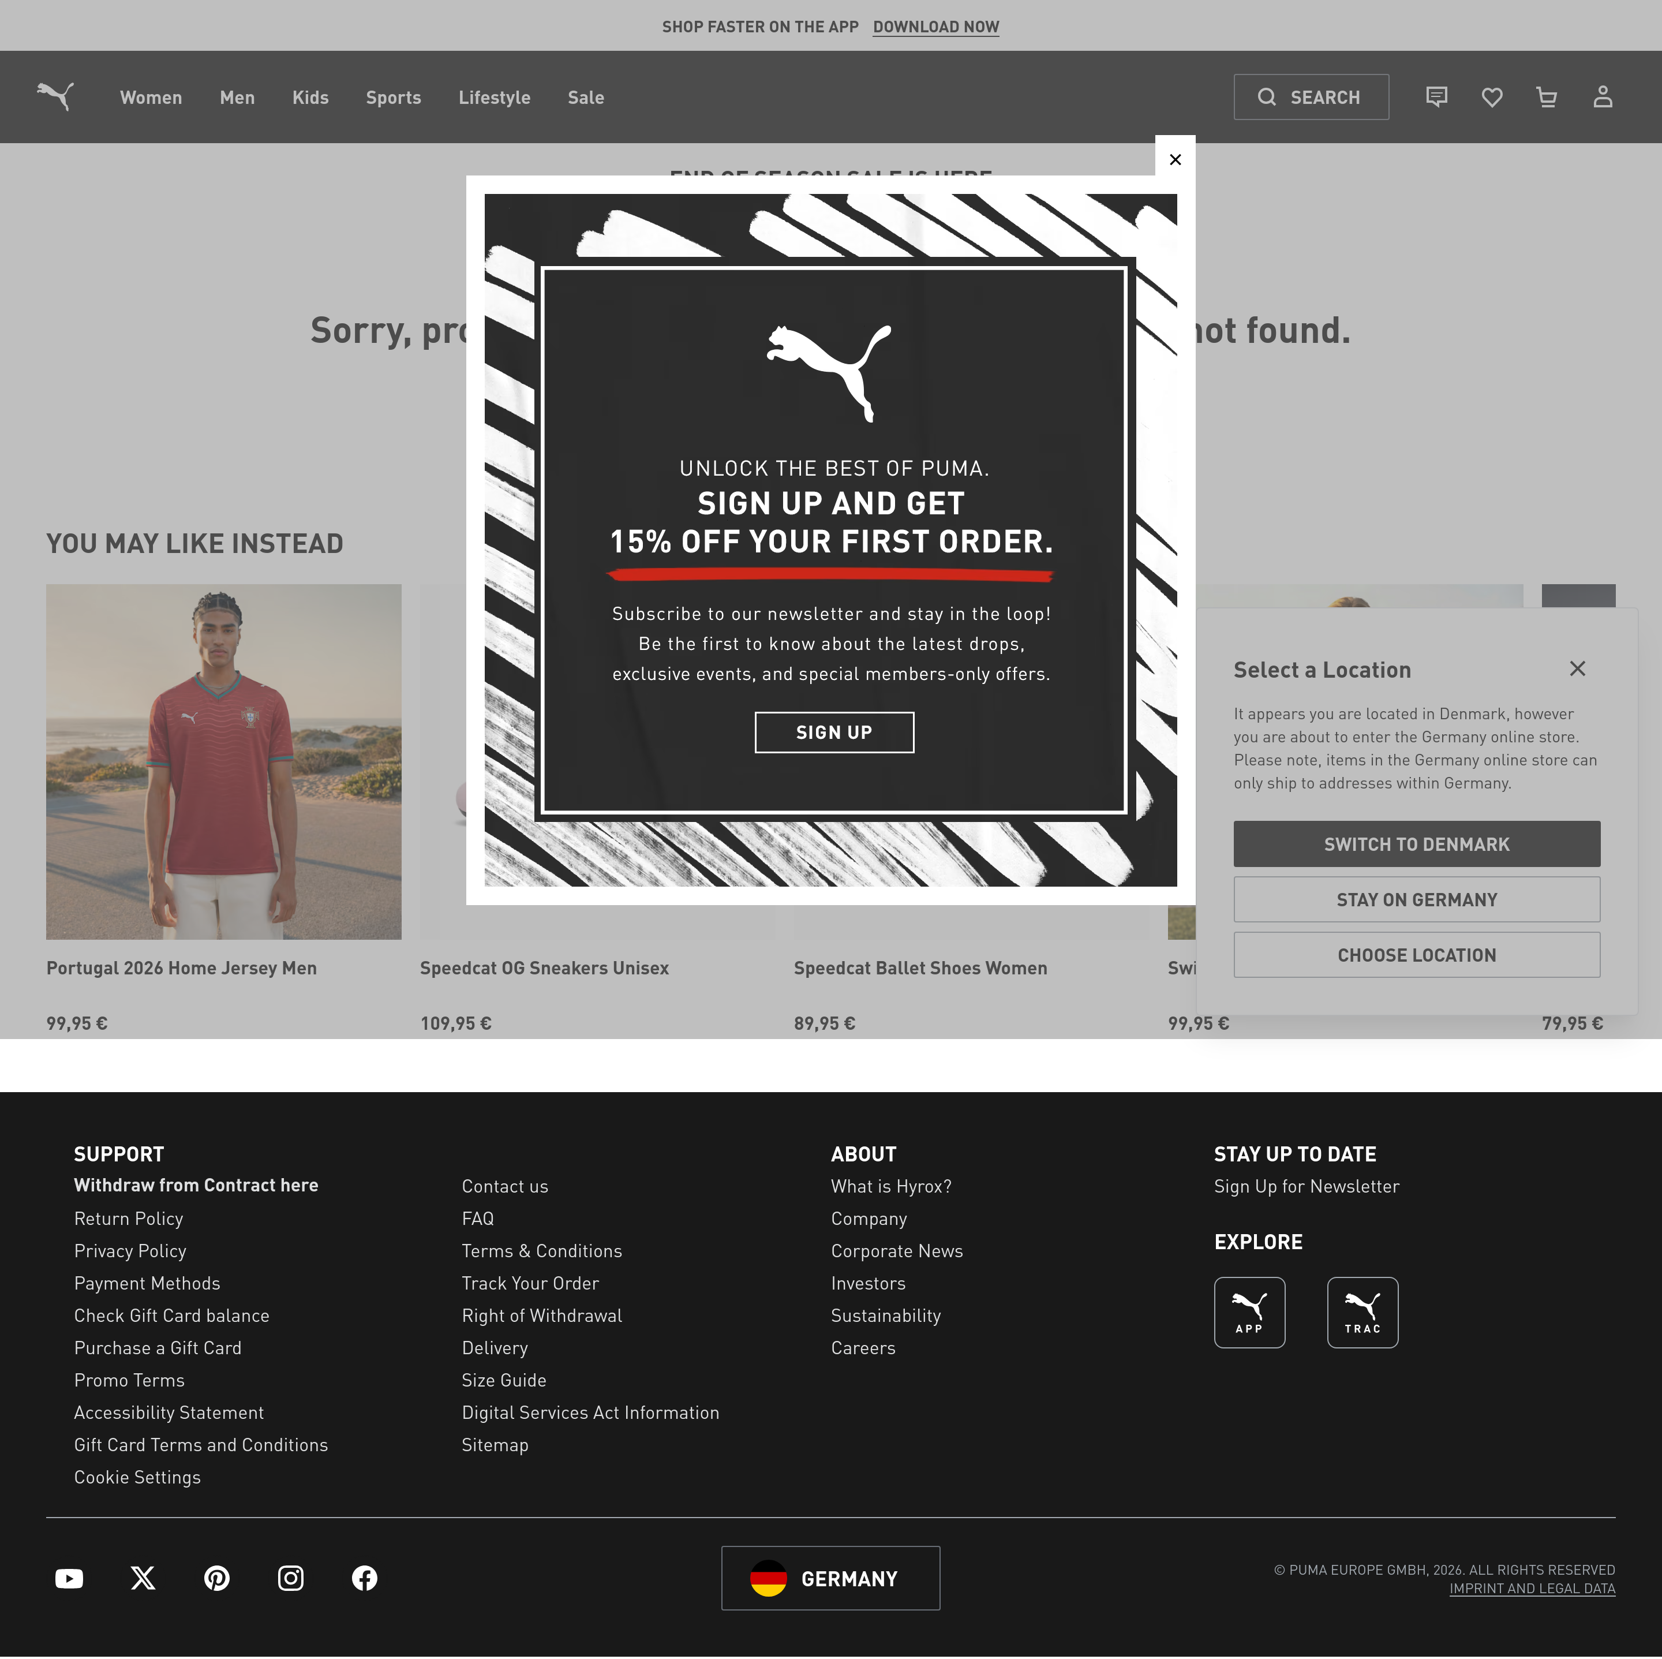Open Sitemap link
The image size is (1662, 1659).
coord(496,1445)
